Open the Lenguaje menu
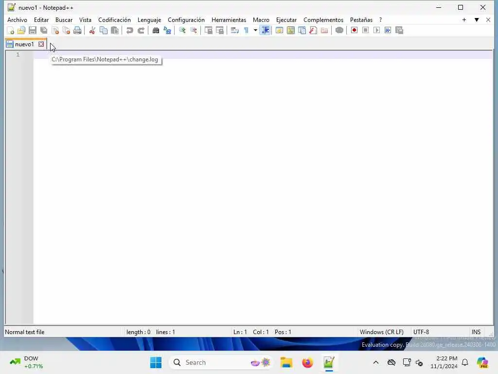Viewport: 498px width, 374px height. [149, 19]
